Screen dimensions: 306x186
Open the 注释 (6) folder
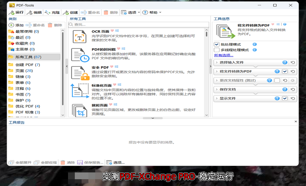[19, 89]
